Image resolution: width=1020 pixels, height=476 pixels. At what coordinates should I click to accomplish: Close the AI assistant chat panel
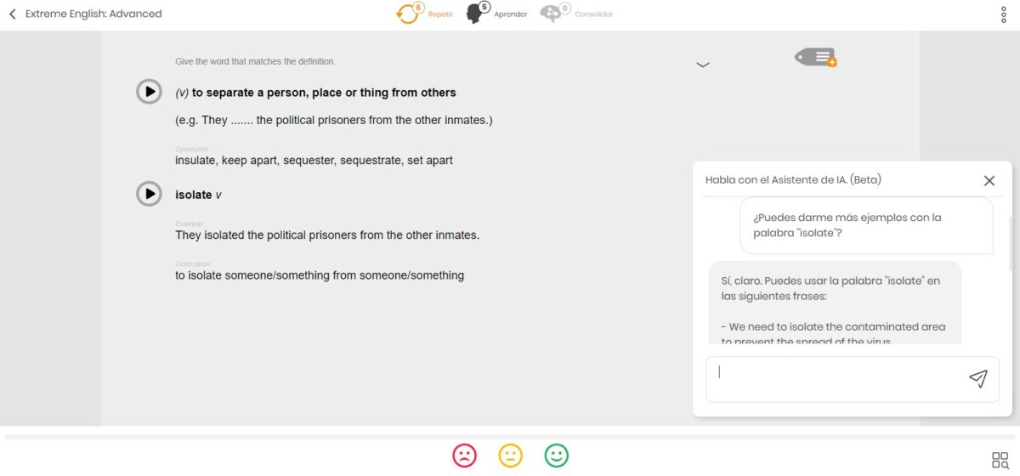[989, 180]
